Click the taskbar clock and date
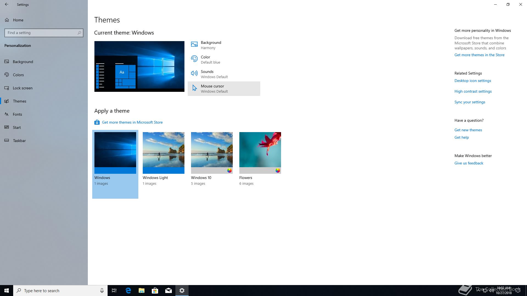Viewport: 527px width, 296px height. click(504, 291)
